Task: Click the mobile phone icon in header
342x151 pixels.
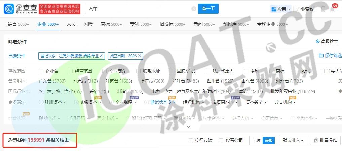Action: 323,9
